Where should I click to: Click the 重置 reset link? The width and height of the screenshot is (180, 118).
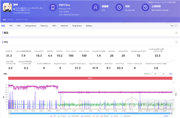point(171,74)
